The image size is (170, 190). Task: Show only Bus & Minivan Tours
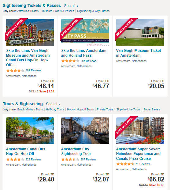coord(30,109)
